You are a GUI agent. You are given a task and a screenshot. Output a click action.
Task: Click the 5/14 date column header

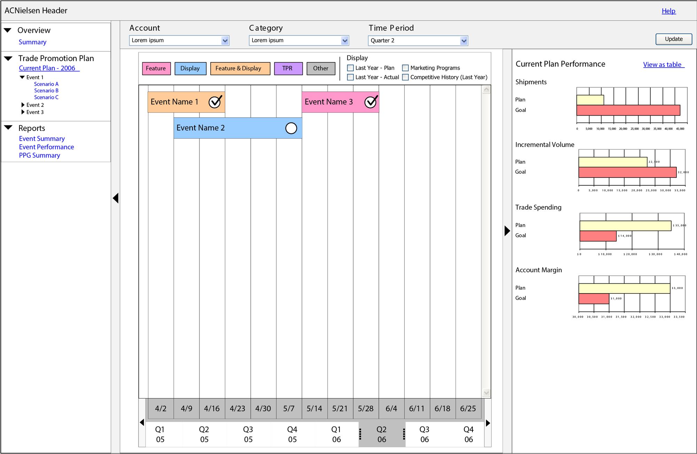click(314, 408)
